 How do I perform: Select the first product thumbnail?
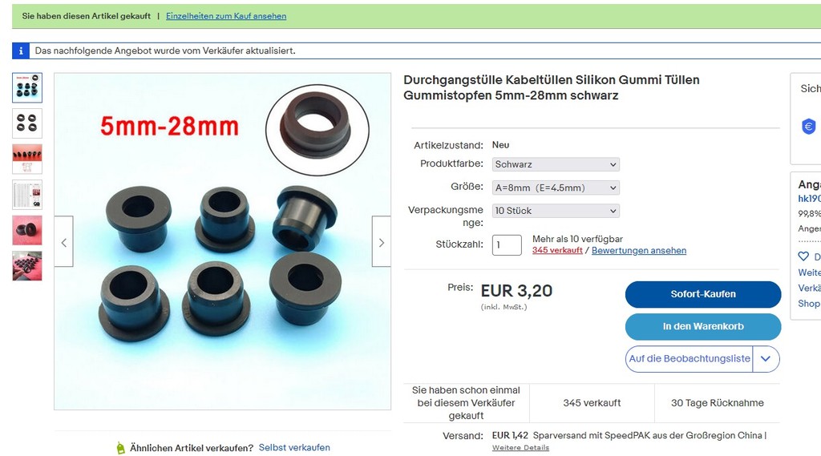pyautogui.click(x=27, y=87)
